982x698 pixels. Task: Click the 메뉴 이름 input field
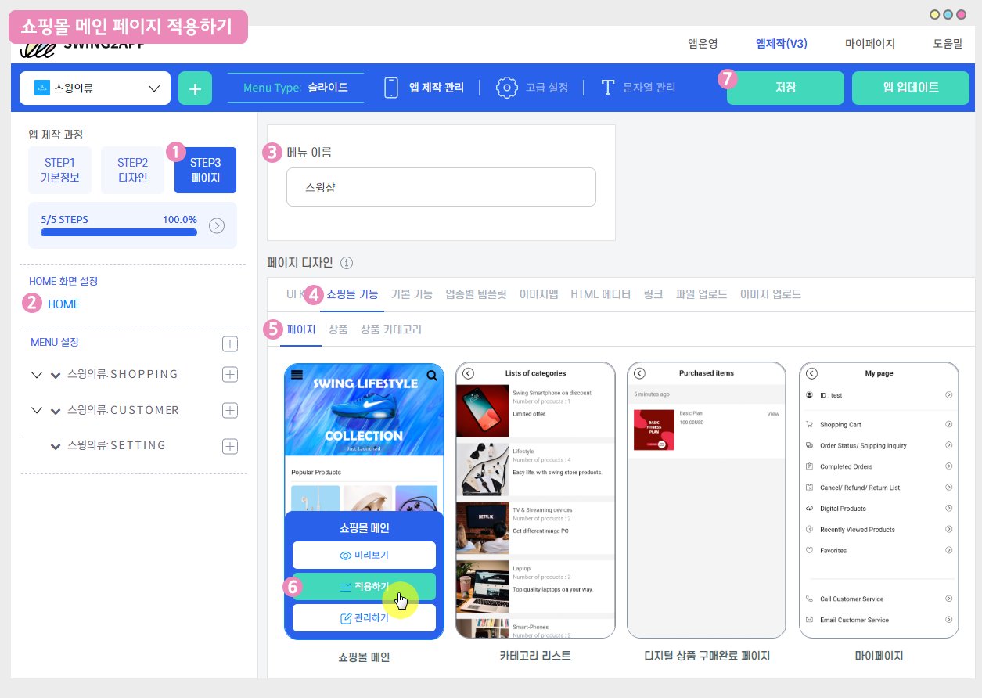pos(441,187)
